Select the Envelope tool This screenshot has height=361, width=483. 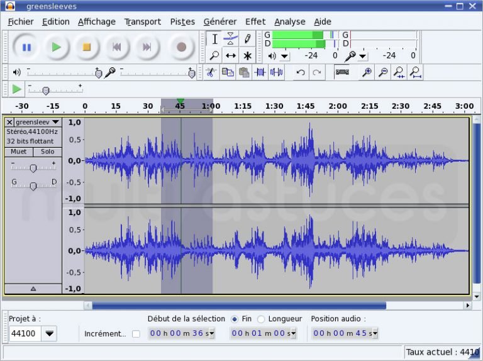pyautogui.click(x=231, y=39)
